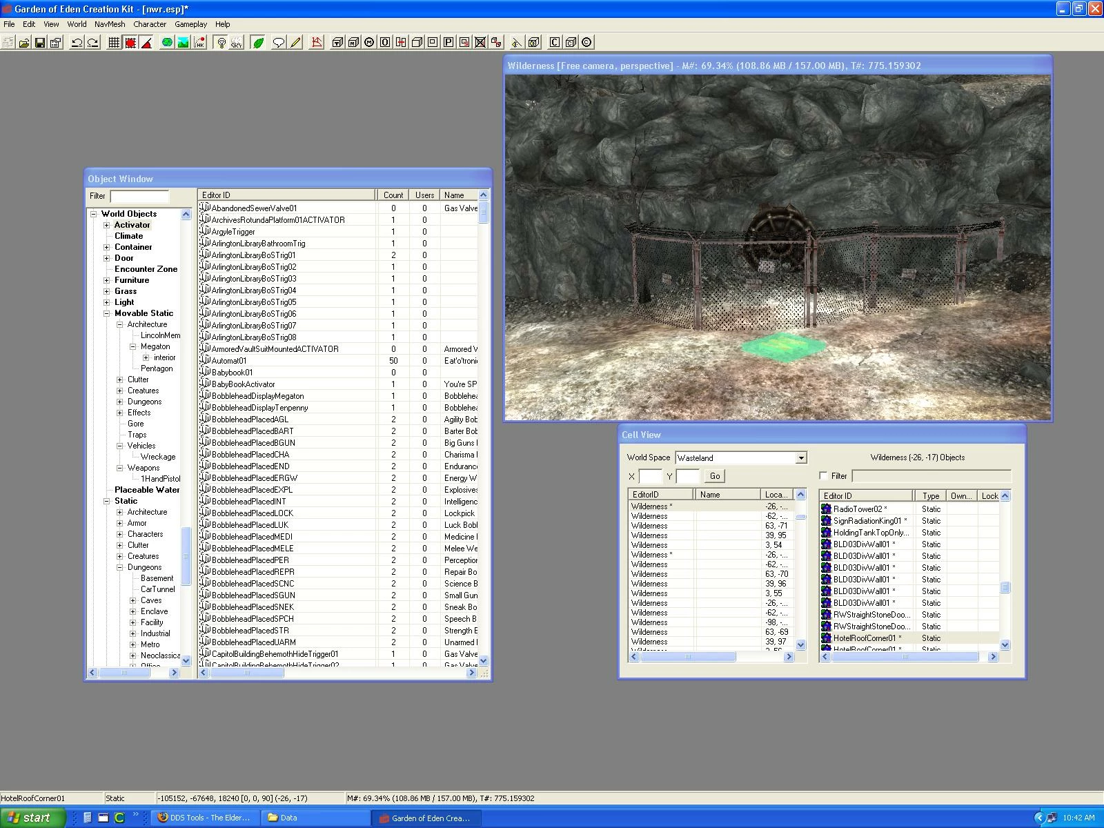
Task: Click the green leaf toolbar icon
Action: click(x=258, y=43)
